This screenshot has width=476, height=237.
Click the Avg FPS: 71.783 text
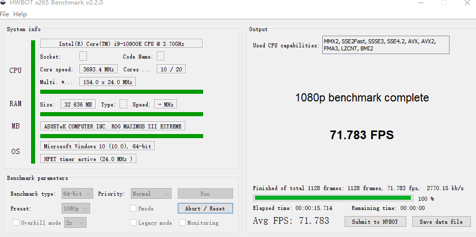click(x=291, y=221)
